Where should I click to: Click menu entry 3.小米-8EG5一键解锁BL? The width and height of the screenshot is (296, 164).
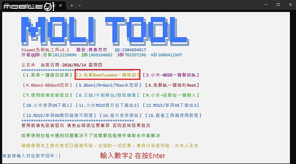coord(171,75)
